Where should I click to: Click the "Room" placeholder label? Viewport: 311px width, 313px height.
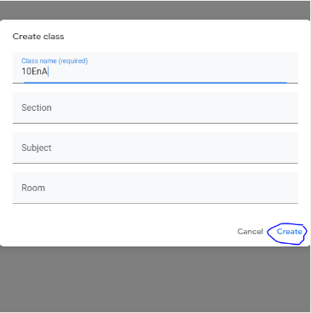33,188
